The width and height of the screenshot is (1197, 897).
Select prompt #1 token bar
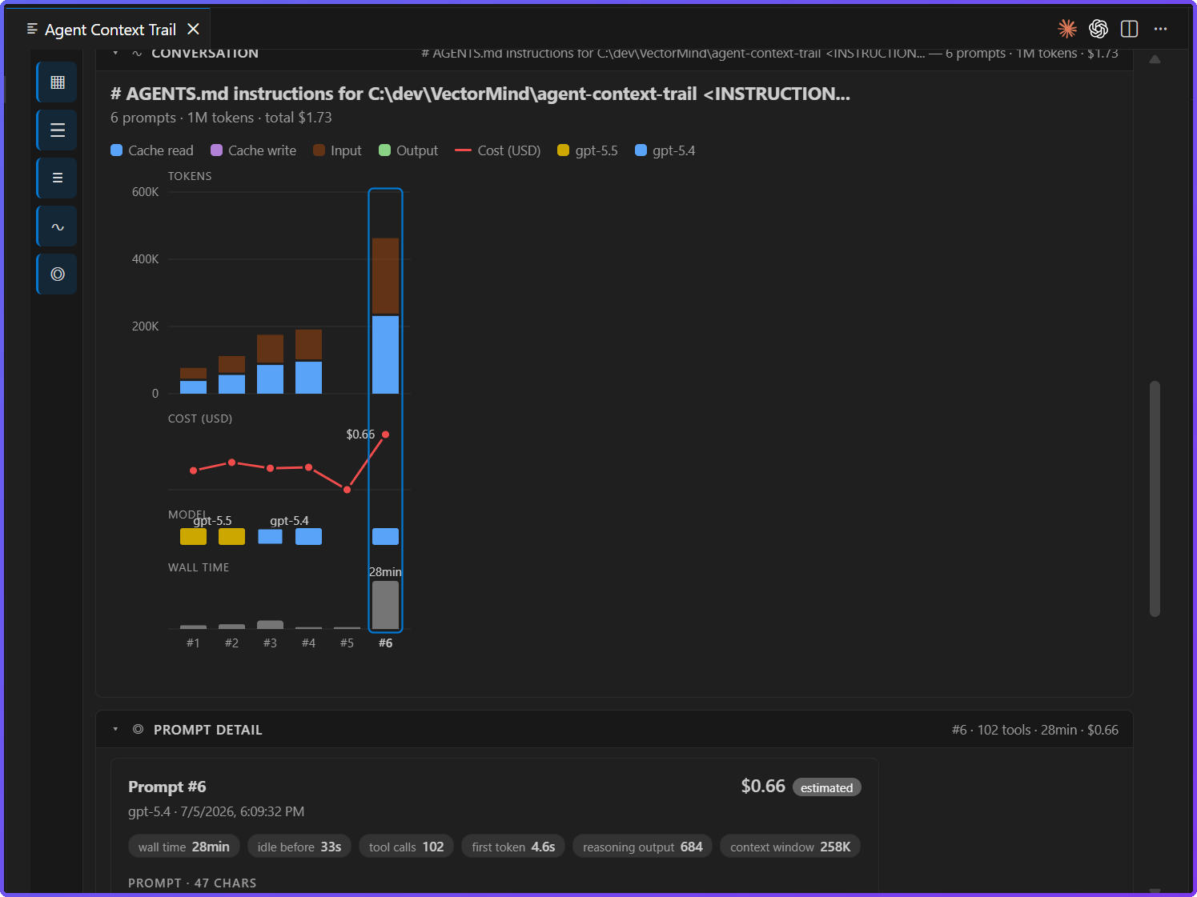pos(193,381)
